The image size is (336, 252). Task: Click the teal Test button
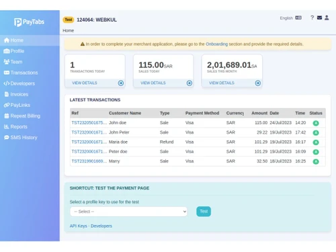[204, 212]
